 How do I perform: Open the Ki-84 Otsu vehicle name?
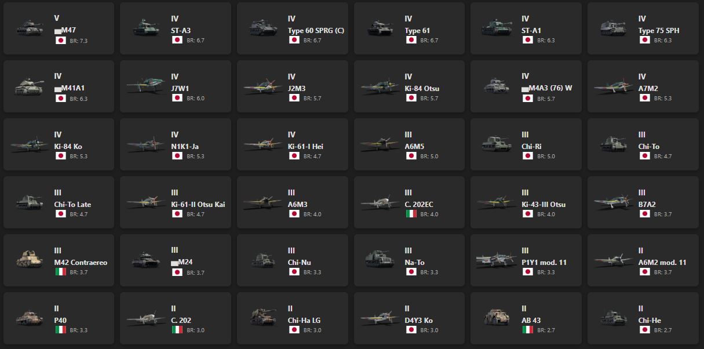[422, 89]
